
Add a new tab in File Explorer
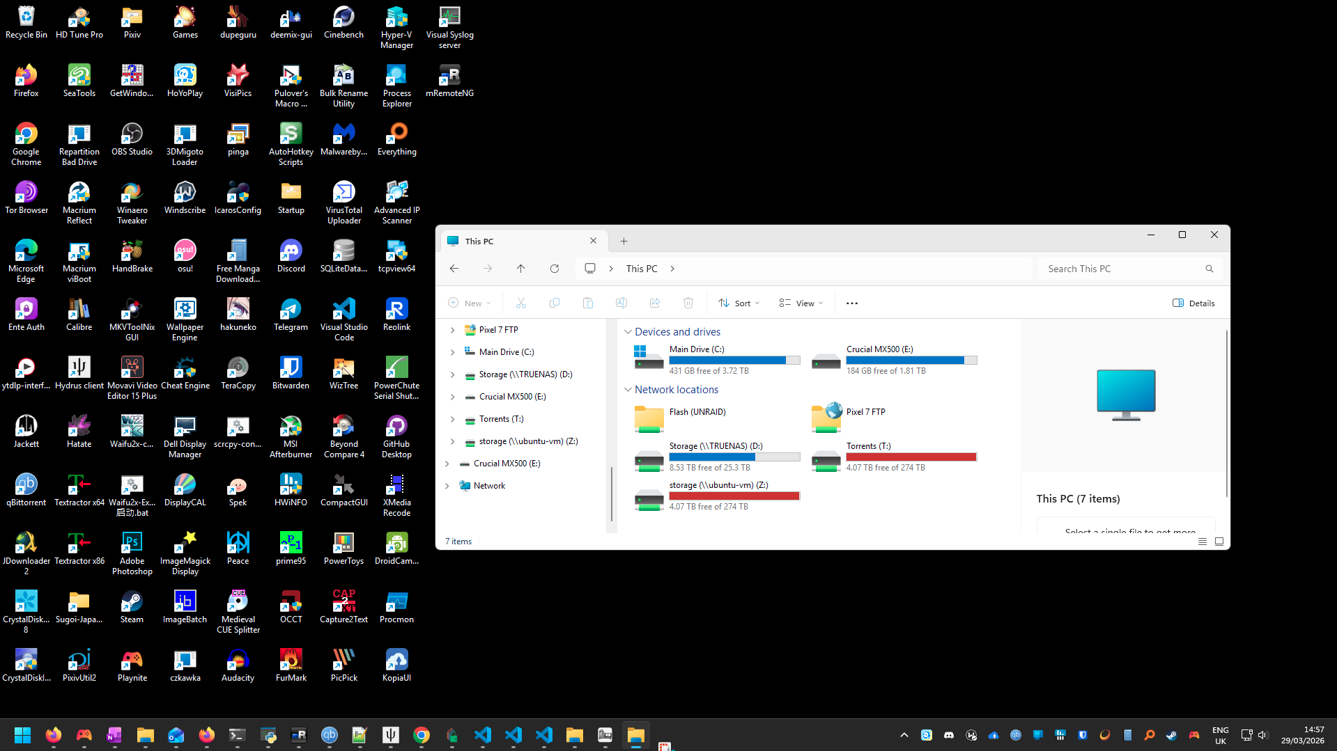coord(624,242)
